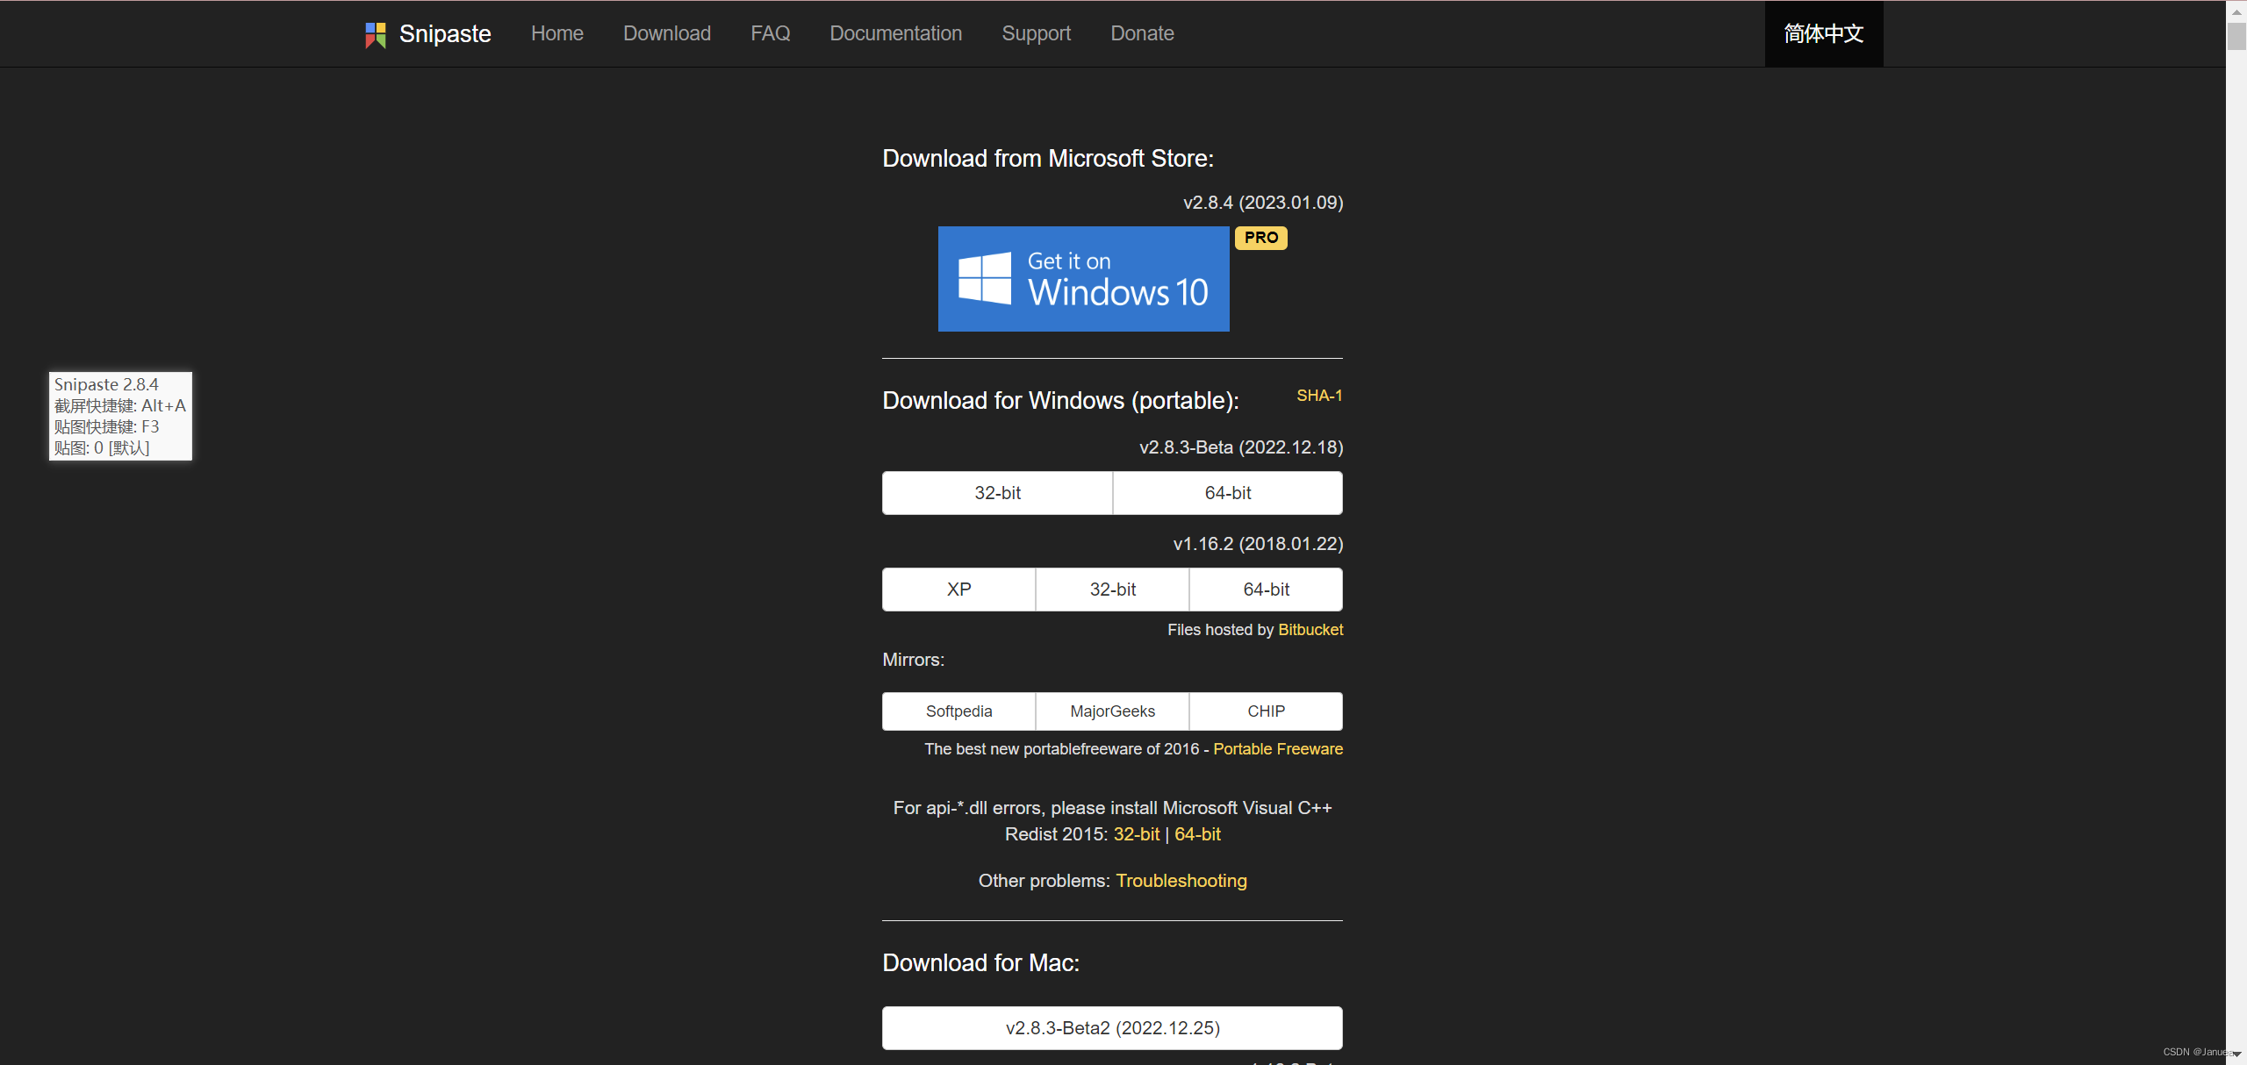Expand the MajorGeeks mirror option
This screenshot has width=2247, height=1065.
(1112, 711)
